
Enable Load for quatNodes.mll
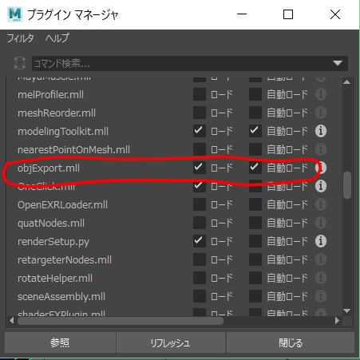200,223
